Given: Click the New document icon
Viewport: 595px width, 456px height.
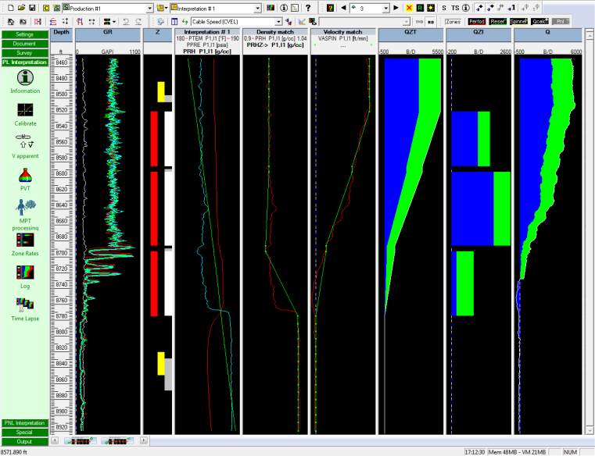Looking at the screenshot, I should [x=11, y=8].
